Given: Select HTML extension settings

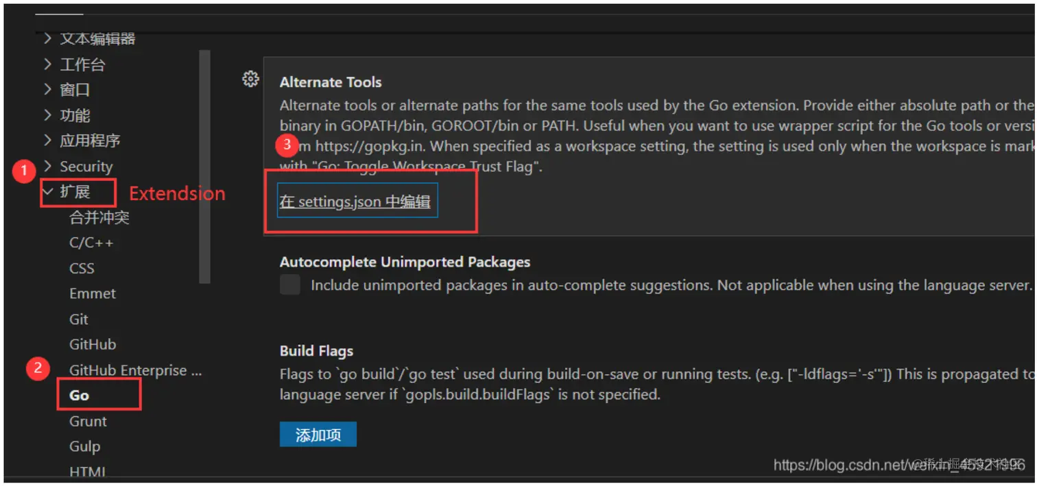Looking at the screenshot, I should pyautogui.click(x=88, y=471).
